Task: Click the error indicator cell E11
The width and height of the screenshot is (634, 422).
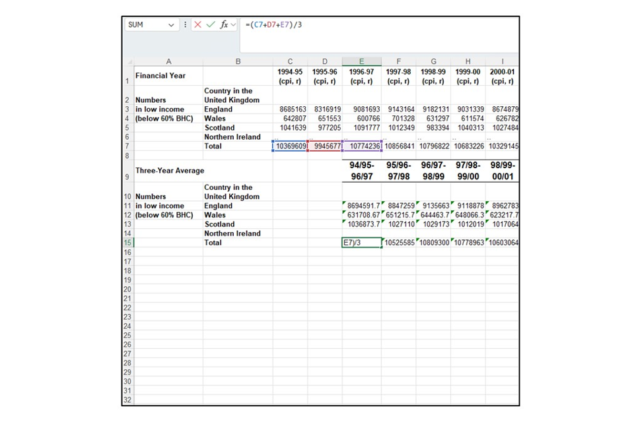Action: (362, 206)
